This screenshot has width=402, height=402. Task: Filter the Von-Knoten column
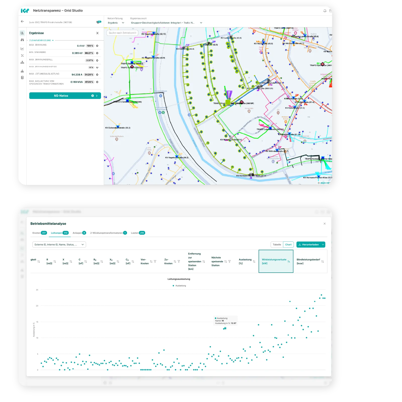click(x=155, y=262)
